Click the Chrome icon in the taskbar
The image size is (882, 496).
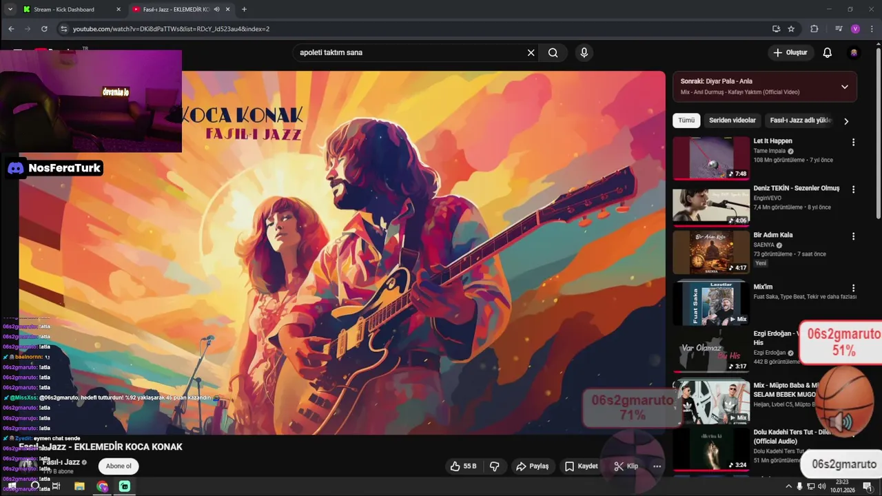(x=102, y=486)
